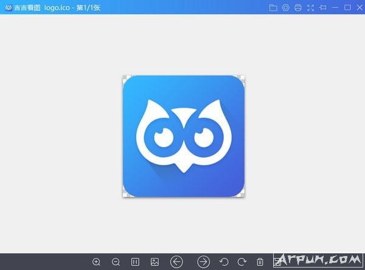
Task: Show image at actual 1:1 size
Action: click(135, 262)
